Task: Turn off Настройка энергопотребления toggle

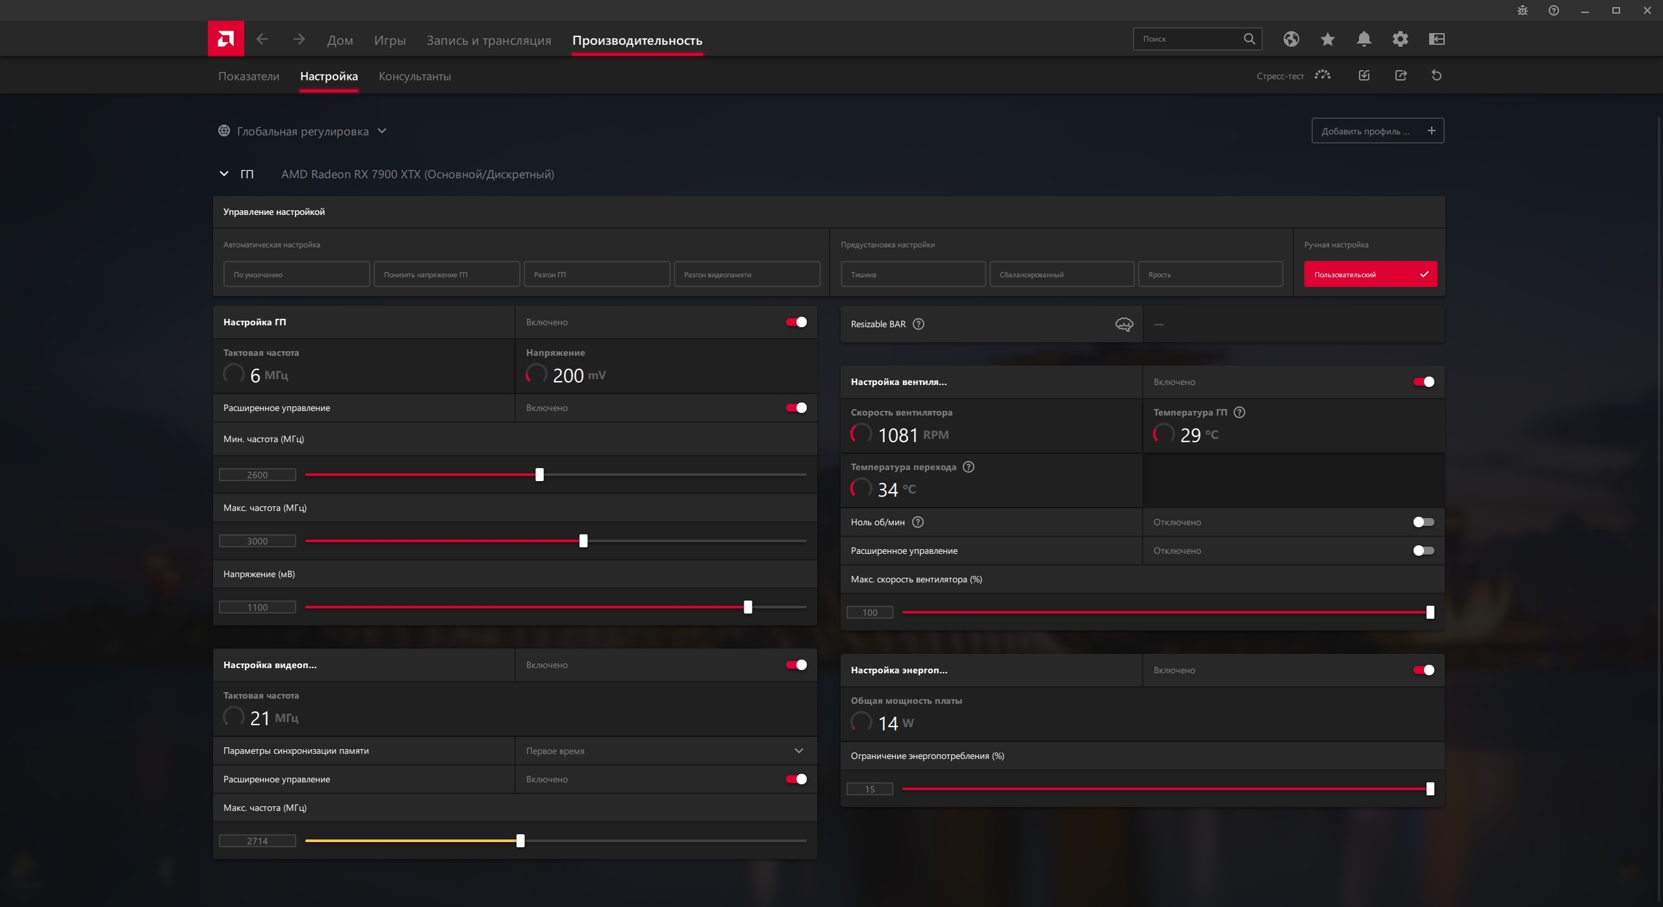Action: click(1423, 670)
